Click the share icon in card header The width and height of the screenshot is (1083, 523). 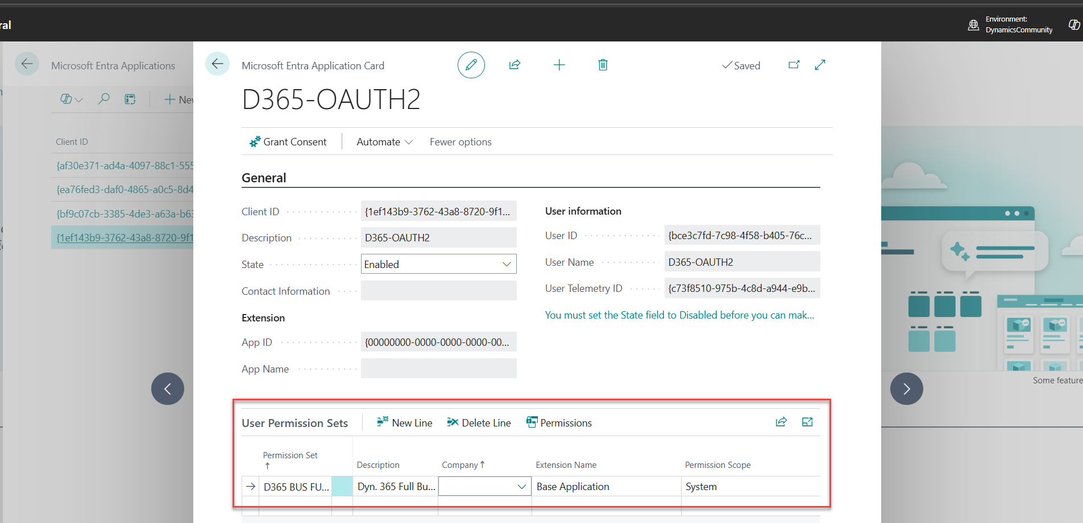[514, 65]
